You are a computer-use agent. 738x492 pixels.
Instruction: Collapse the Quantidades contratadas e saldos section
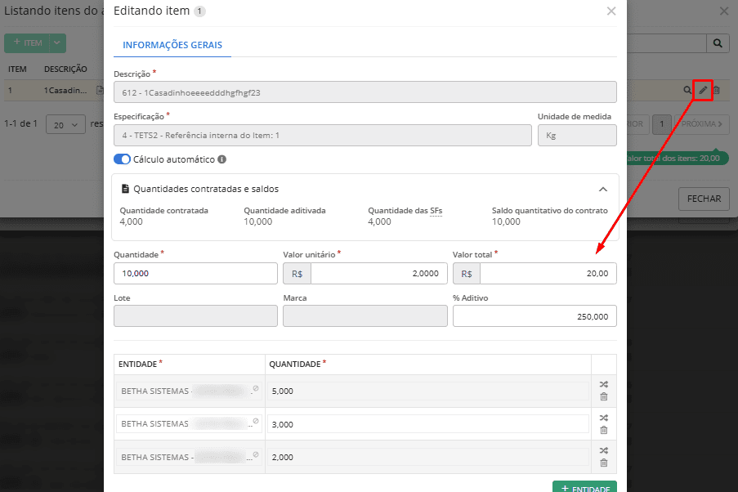pos(603,189)
